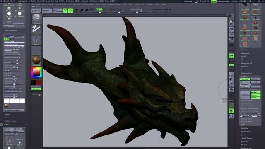The width and height of the screenshot is (265, 149).
Task: Expand the Deformation section
Action: [246, 73]
